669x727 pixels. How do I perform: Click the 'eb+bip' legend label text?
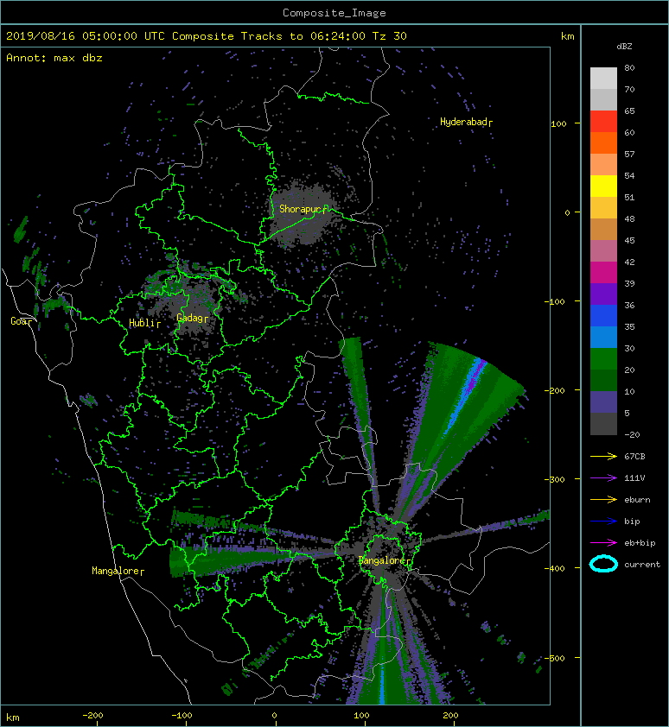tap(640, 543)
